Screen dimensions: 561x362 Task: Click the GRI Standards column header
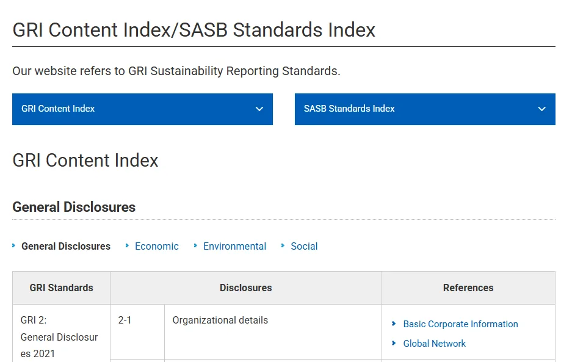point(61,288)
